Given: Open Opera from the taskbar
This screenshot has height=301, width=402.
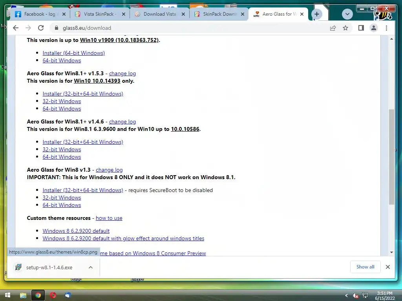Looking at the screenshot, I should [53, 295].
